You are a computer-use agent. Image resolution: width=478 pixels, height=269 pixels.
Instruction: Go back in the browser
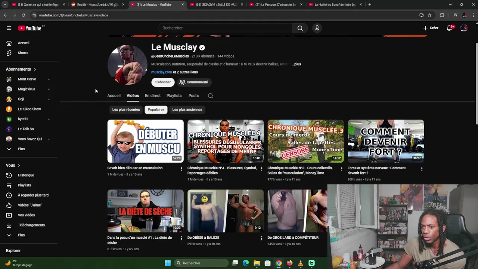coord(5,15)
